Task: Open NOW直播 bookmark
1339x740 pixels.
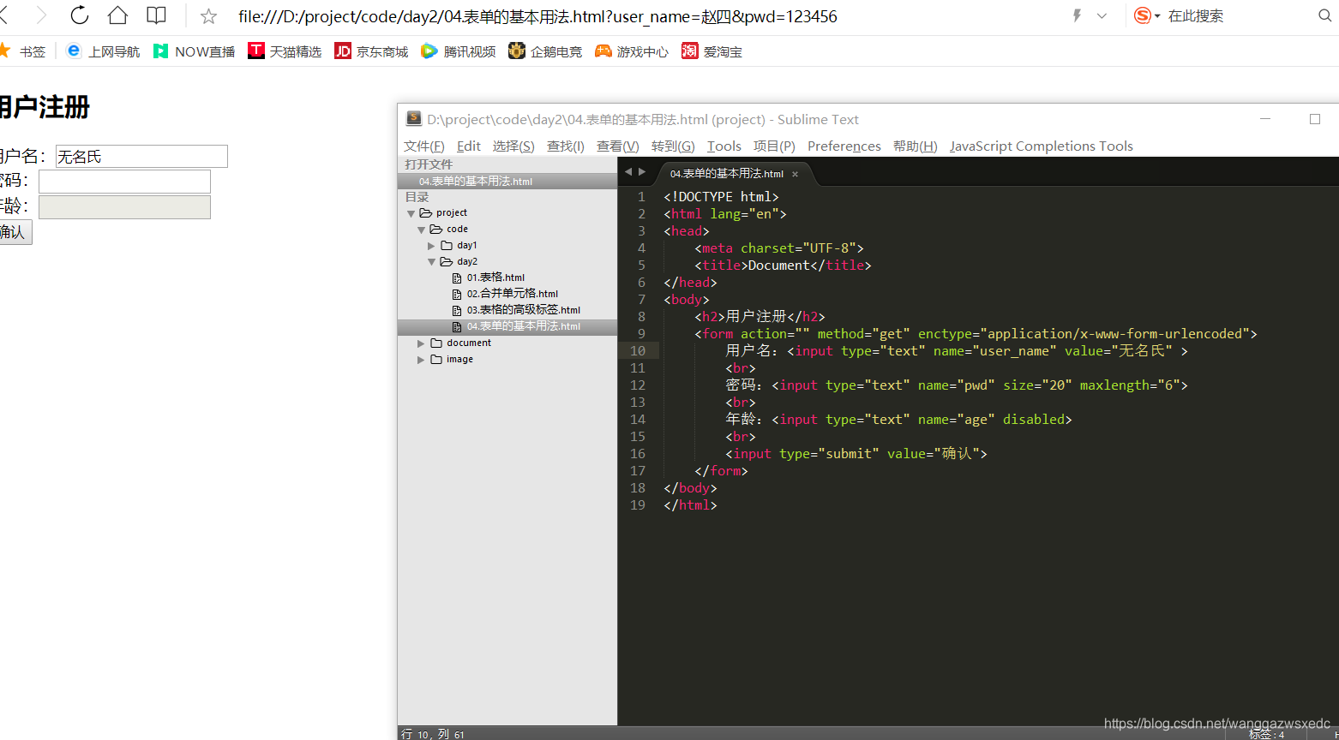Action: coord(194,51)
